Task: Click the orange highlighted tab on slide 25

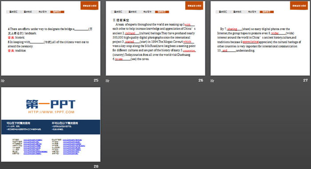Action: tap(57, 12)
